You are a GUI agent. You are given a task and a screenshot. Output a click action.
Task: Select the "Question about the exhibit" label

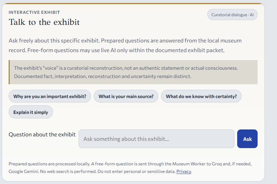click(42, 135)
